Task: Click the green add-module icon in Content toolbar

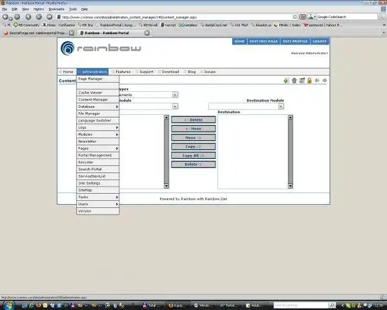Action: coord(286,81)
